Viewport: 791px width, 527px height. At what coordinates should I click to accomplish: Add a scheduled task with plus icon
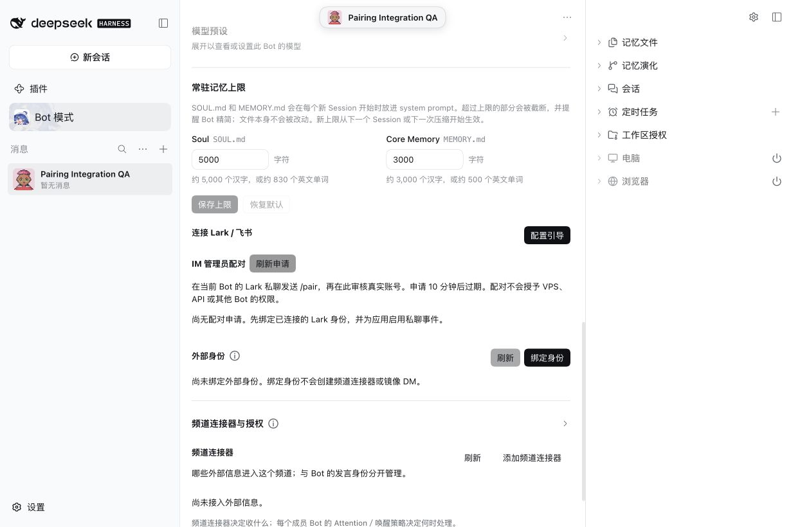coord(776,112)
